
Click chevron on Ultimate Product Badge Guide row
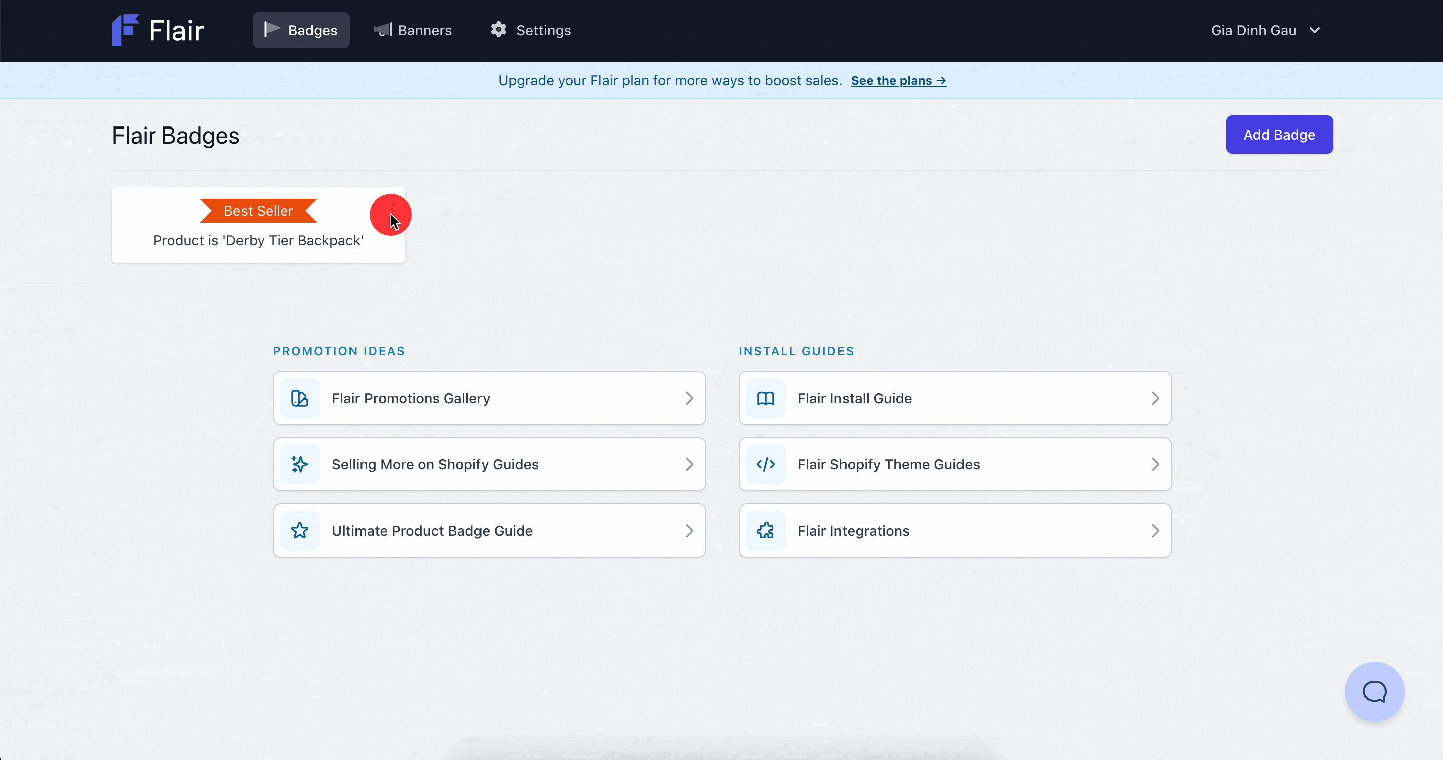[x=689, y=531]
